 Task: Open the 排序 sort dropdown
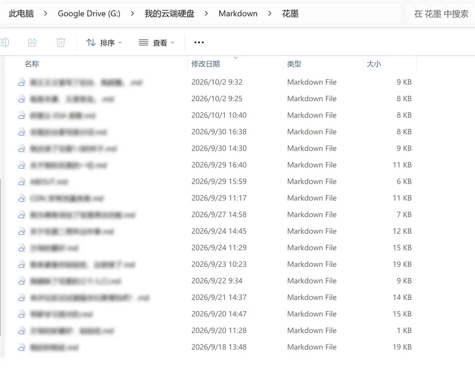[x=104, y=43]
